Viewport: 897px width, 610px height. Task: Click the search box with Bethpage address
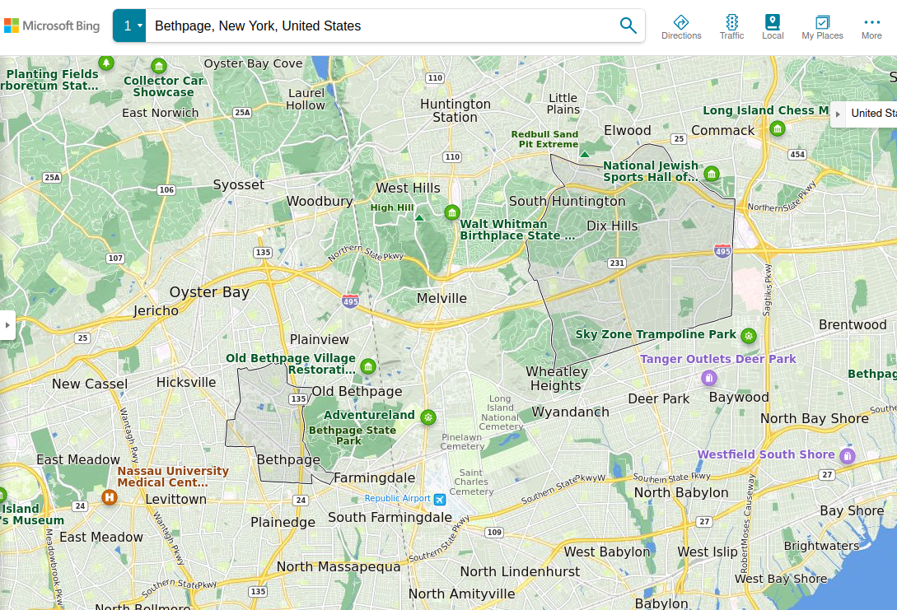click(381, 26)
